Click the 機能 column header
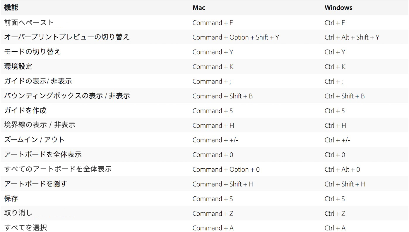 click(x=11, y=8)
